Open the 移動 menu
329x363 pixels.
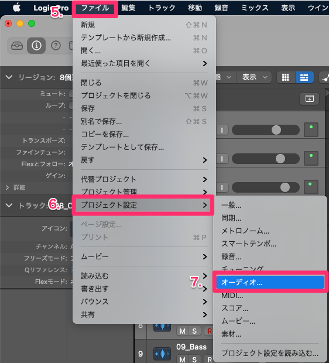pos(195,8)
